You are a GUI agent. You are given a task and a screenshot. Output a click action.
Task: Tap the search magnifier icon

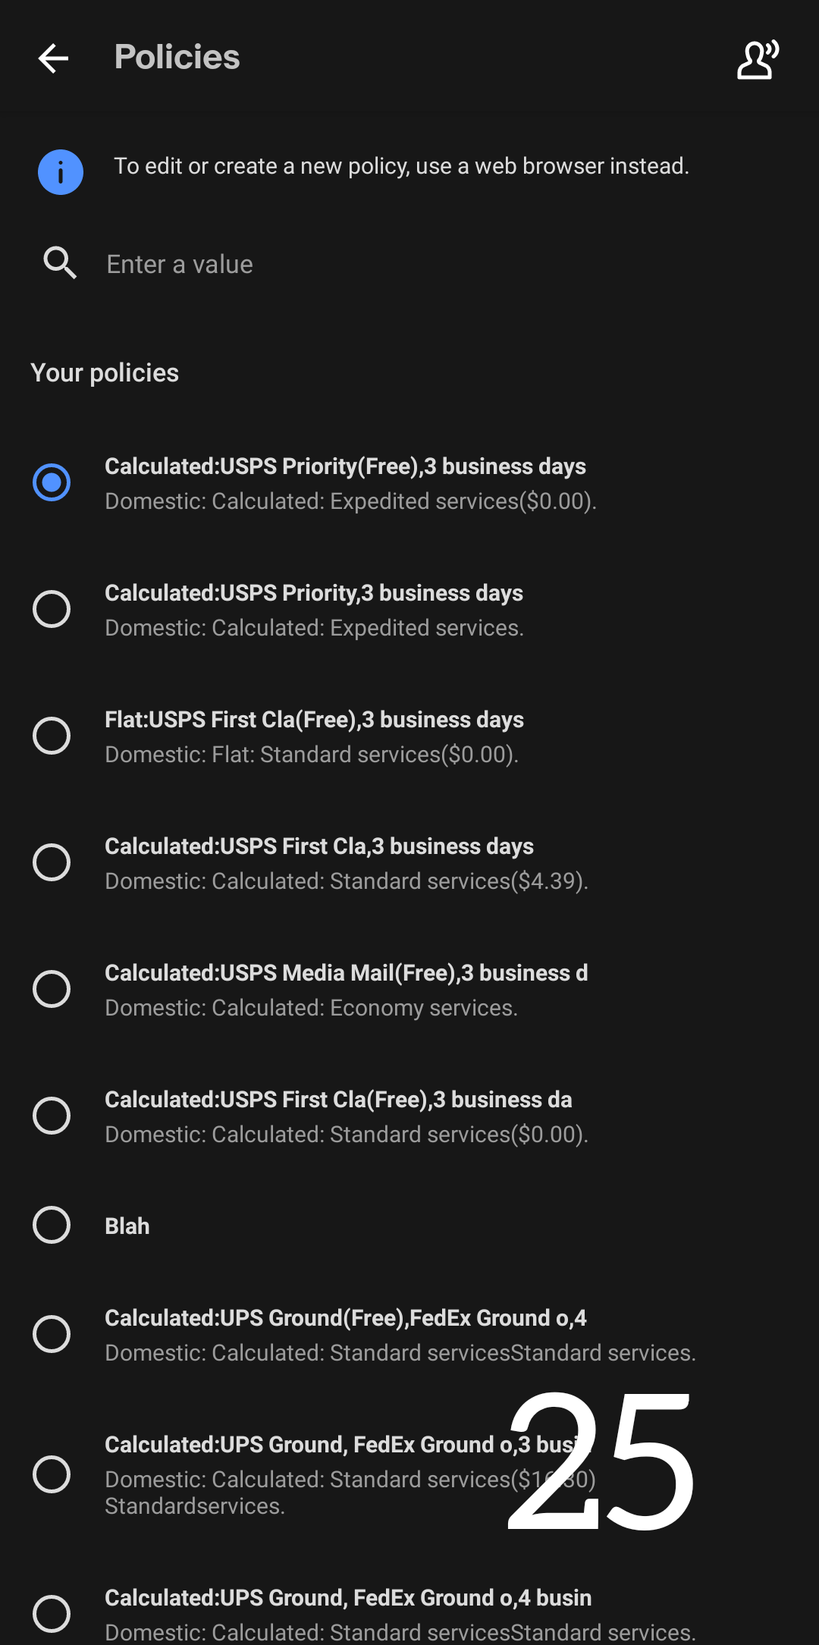(60, 263)
